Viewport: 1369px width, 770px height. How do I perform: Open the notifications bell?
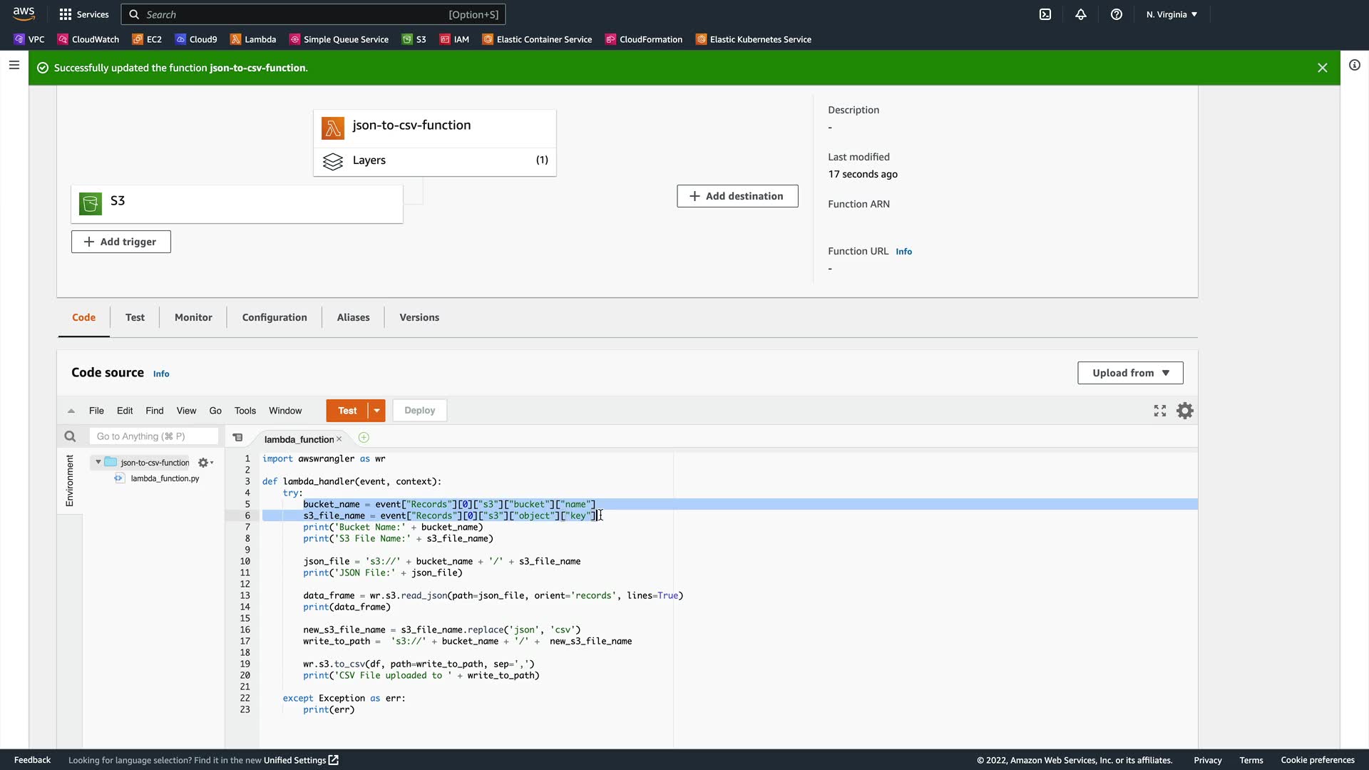pyautogui.click(x=1081, y=14)
